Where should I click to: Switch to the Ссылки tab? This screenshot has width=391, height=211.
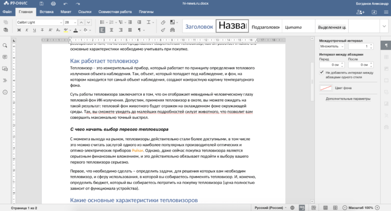[x=85, y=11]
